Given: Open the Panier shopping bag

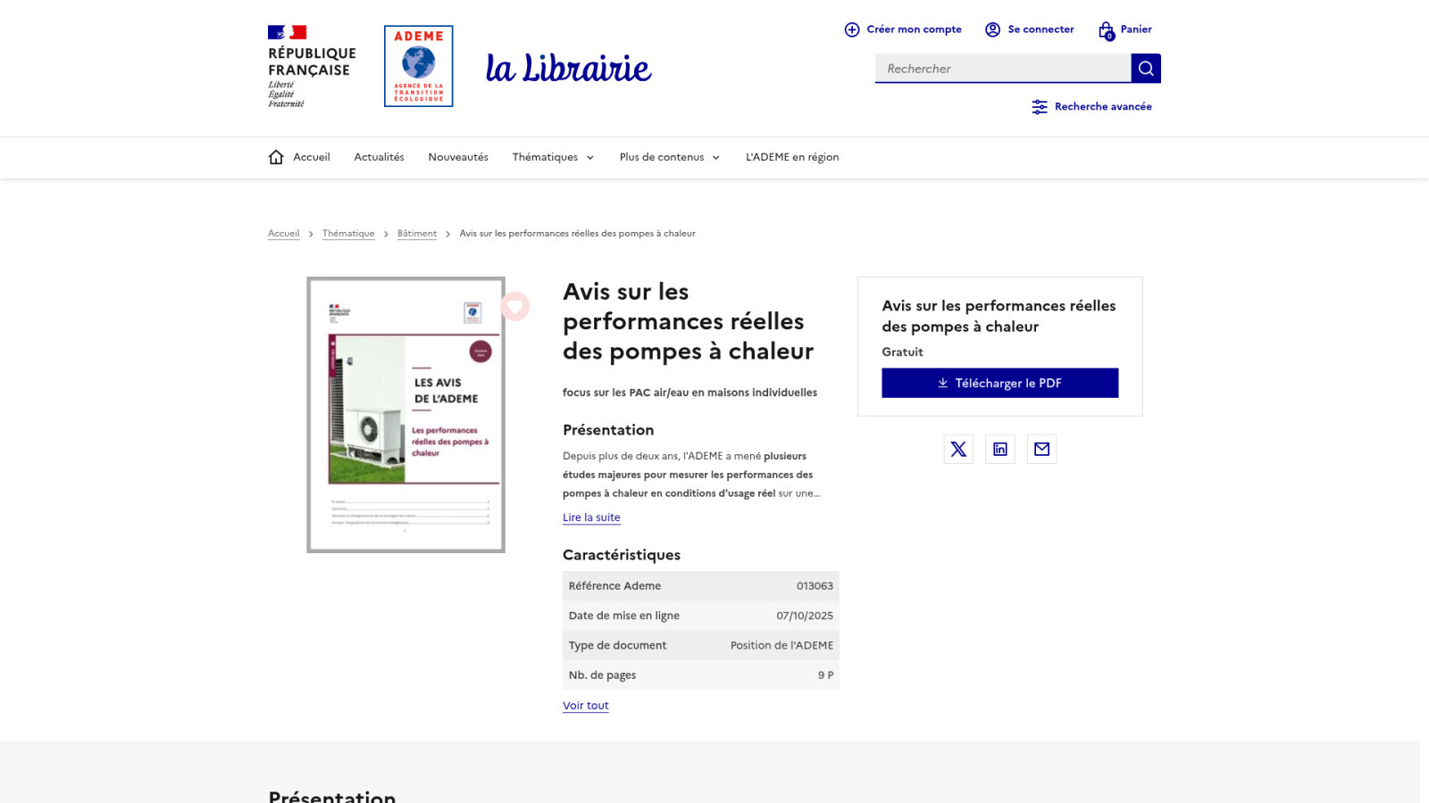Looking at the screenshot, I should [1124, 30].
